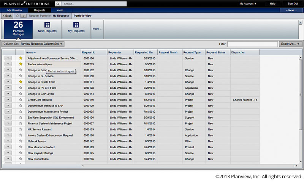Sort by the Dispatcher column header
304x182 pixels.
pyautogui.click(x=245, y=52)
